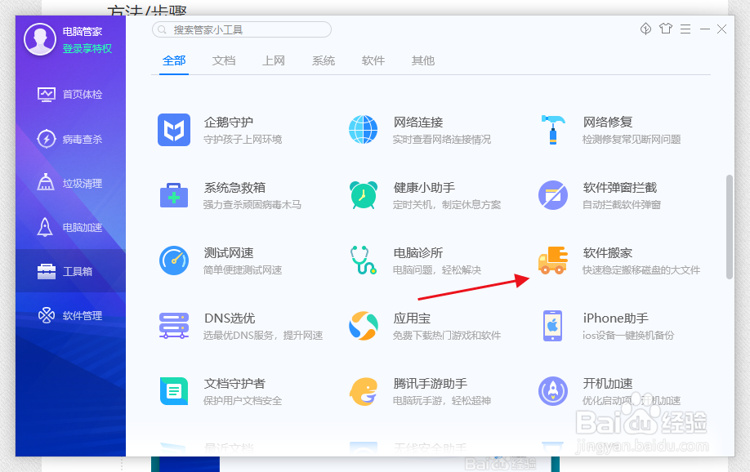Switch to the 文档 tab
The width and height of the screenshot is (750, 472).
coord(224,60)
